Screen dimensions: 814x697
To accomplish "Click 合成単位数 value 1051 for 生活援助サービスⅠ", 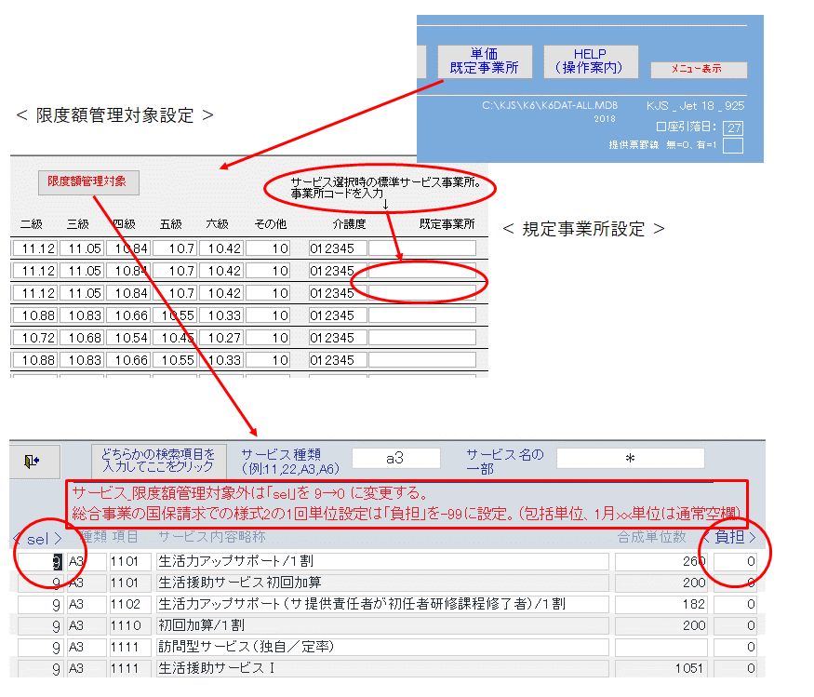I will tap(661, 668).
